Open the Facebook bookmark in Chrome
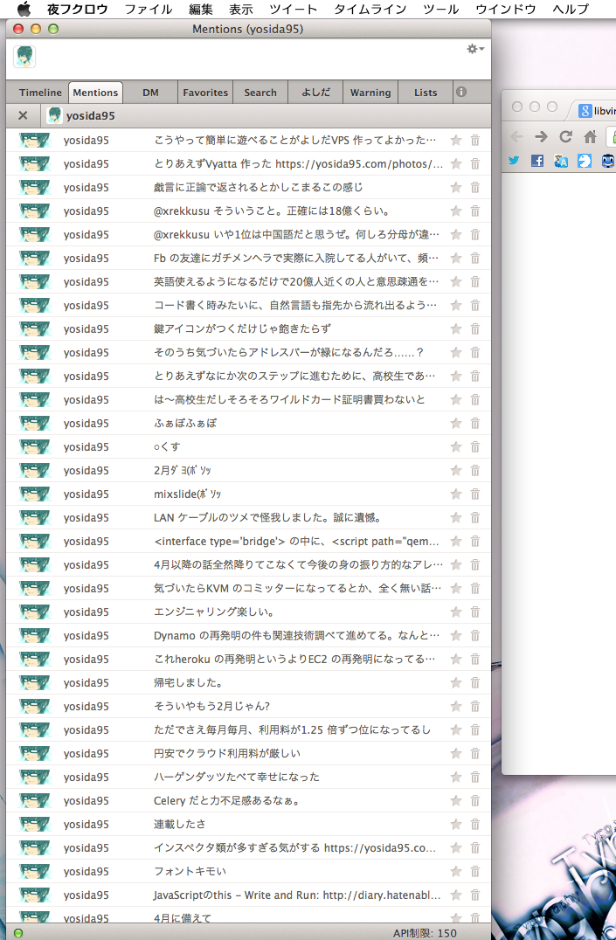This screenshot has height=940, width=616. [x=537, y=161]
